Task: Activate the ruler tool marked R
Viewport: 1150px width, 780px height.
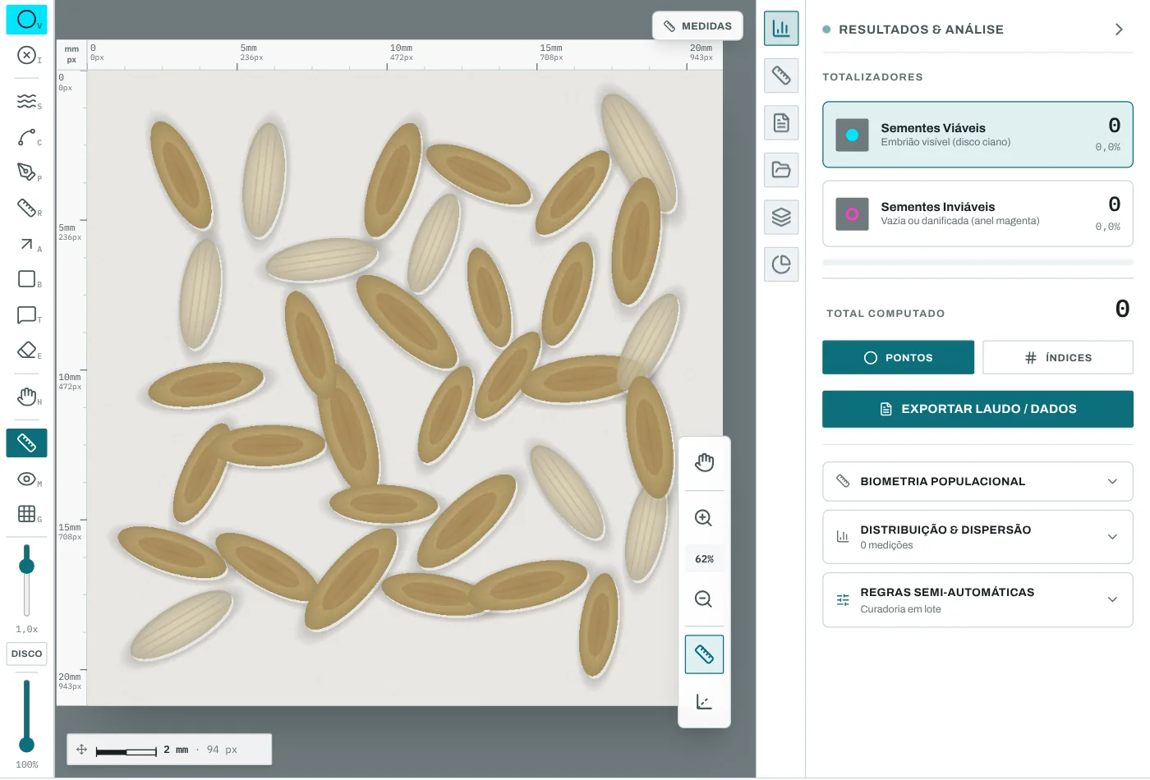Action: (26, 208)
